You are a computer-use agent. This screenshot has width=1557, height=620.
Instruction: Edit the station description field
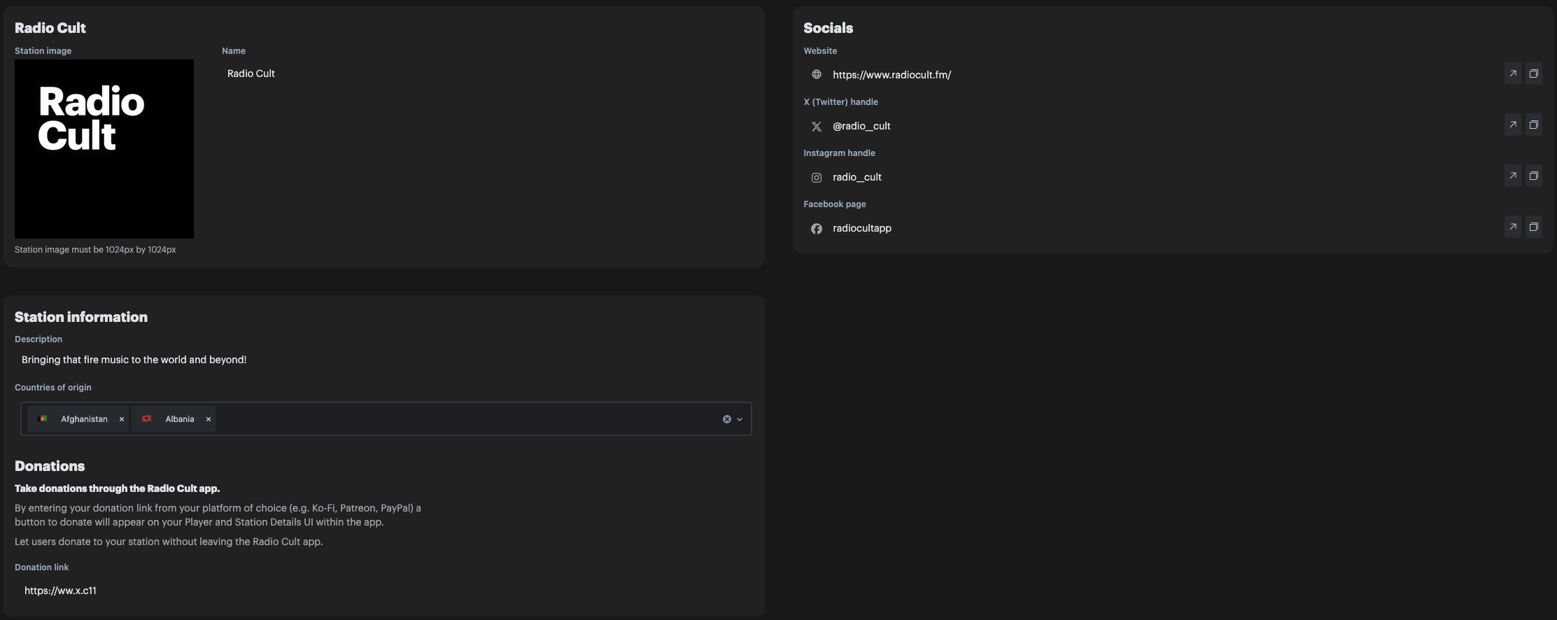pos(383,360)
